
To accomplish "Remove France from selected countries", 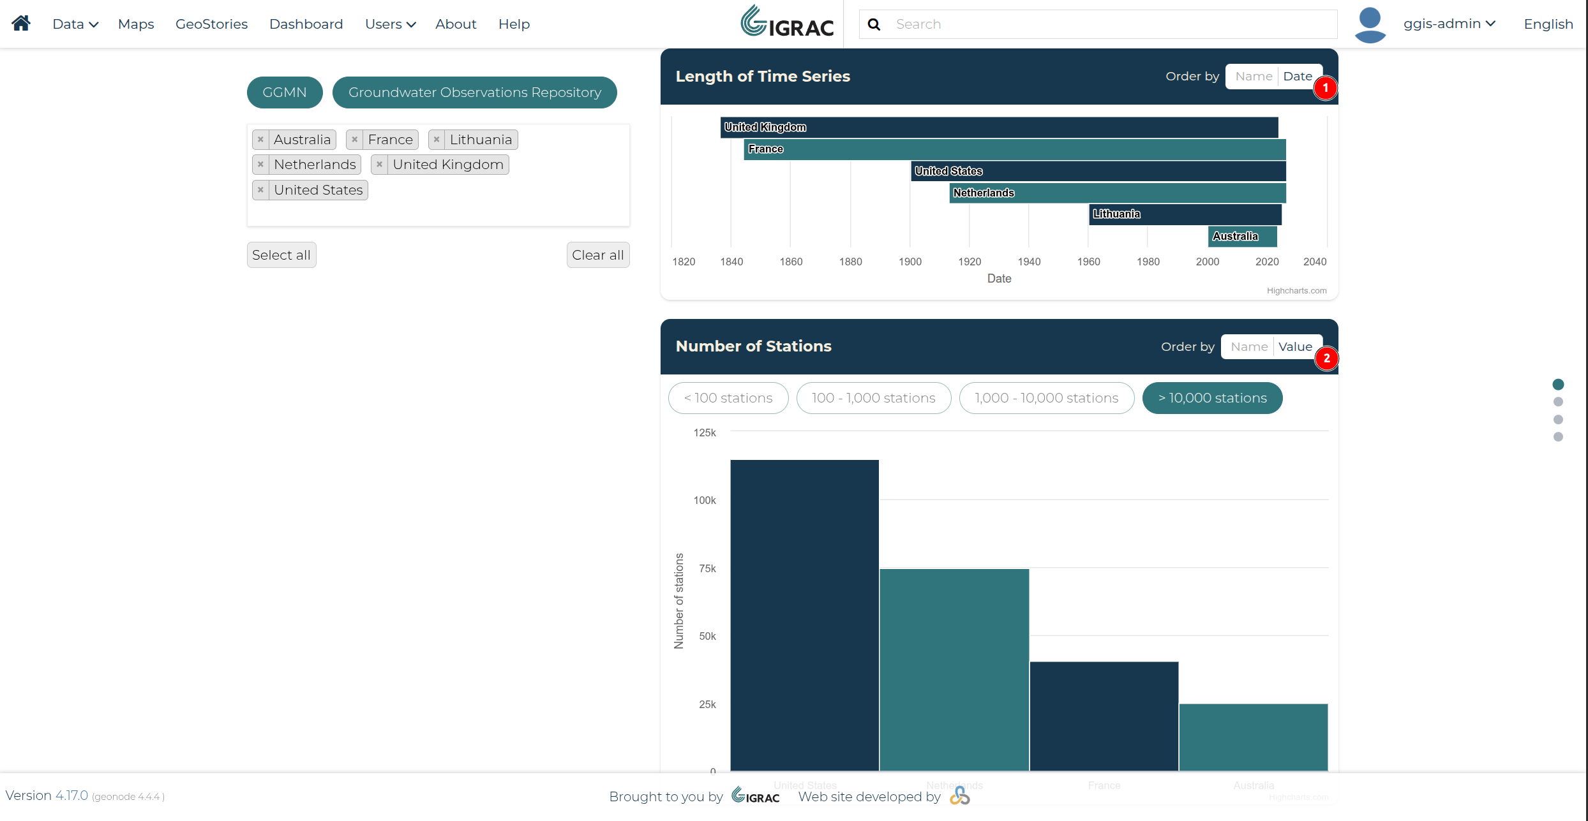I will [355, 139].
